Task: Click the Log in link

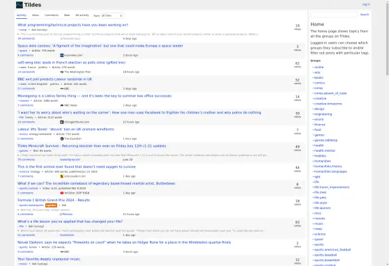Action: click(366, 4)
